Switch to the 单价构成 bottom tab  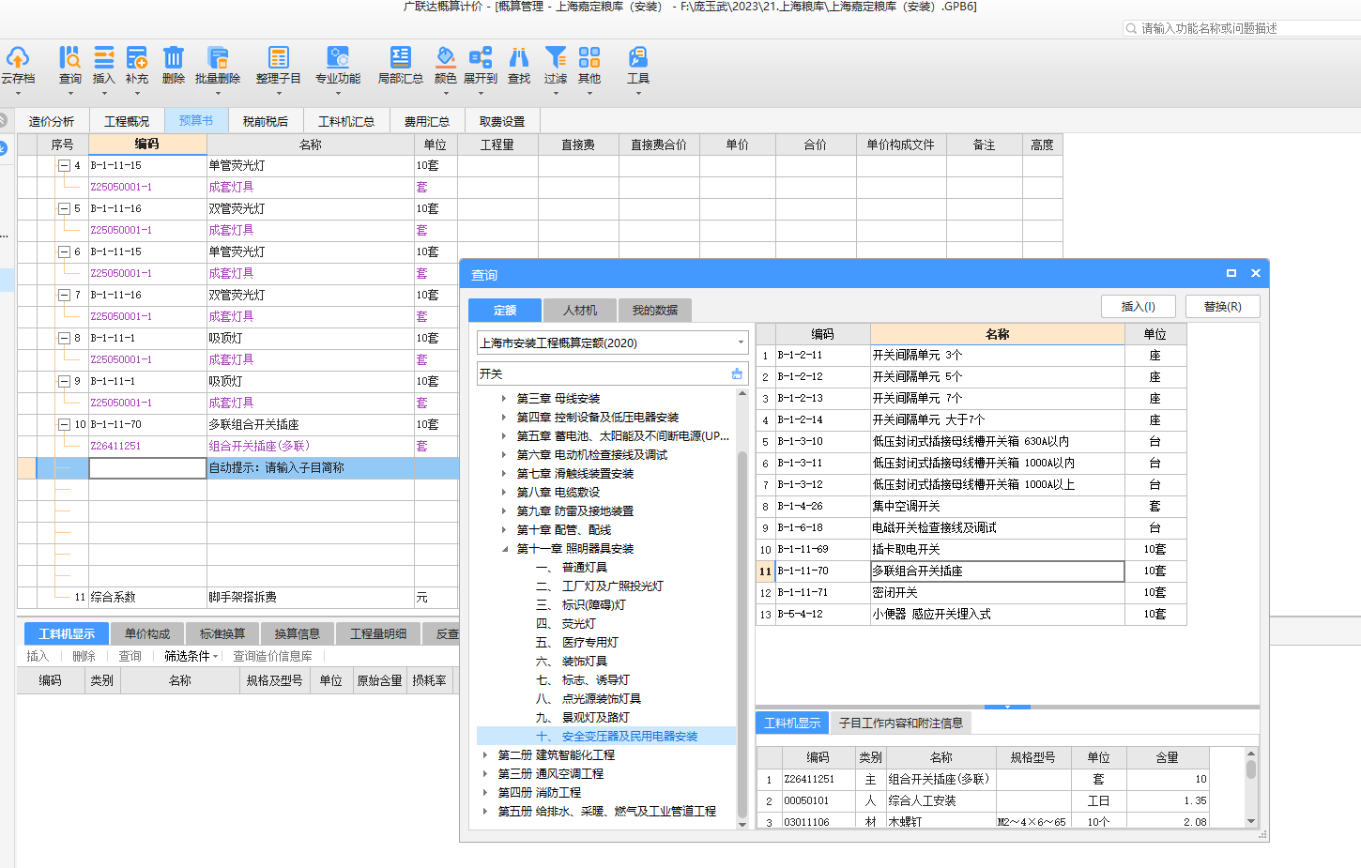[x=147, y=633]
